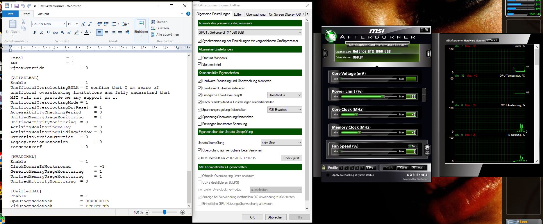Detach the Hardware Monitor

[492, 40]
